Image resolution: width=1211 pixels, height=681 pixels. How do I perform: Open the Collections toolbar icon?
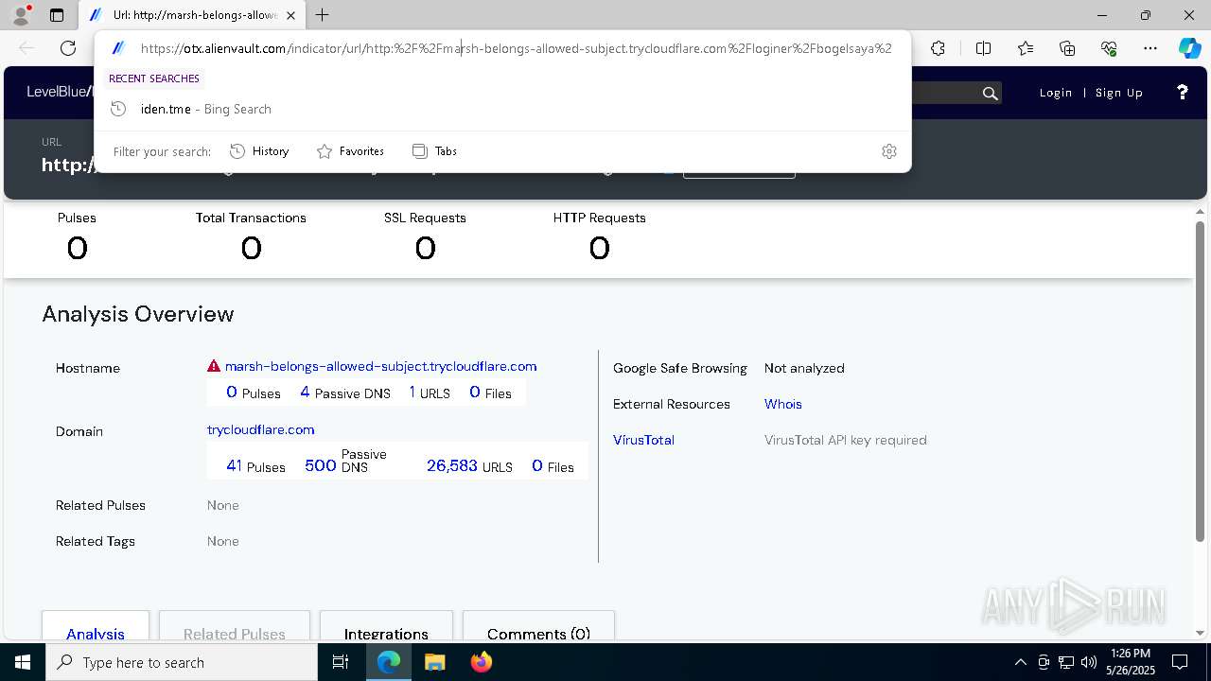click(x=1067, y=48)
